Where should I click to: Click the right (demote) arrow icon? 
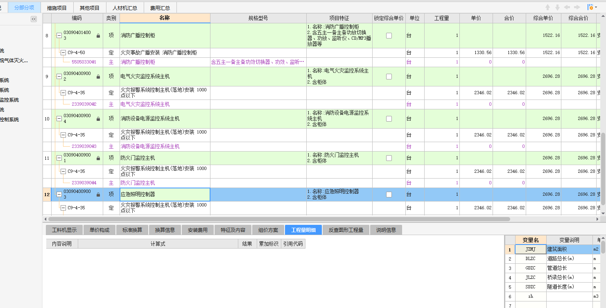(x=577, y=7)
